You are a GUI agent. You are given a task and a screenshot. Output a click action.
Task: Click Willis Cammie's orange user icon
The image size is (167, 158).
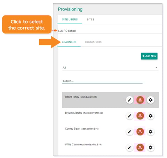point(140,147)
